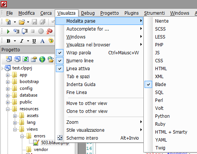Viewport: 197px width, 154px height.
Task: Click the Save disk icon
Action: tap(34, 22)
